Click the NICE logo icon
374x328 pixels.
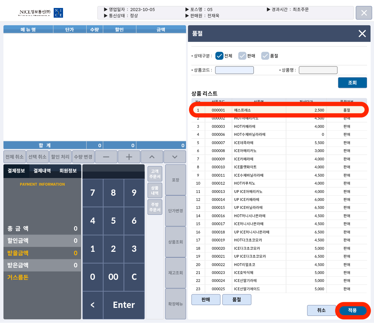click(58, 13)
